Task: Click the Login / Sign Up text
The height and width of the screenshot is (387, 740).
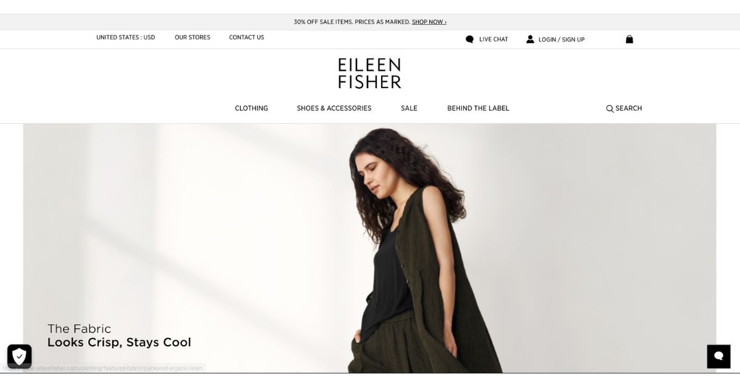Action: (x=561, y=39)
